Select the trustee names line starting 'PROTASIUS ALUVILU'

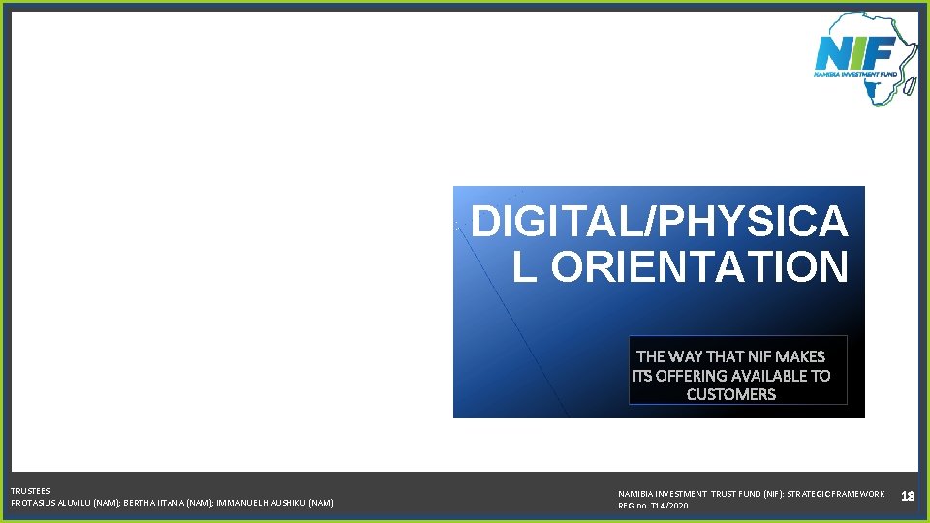click(x=172, y=503)
